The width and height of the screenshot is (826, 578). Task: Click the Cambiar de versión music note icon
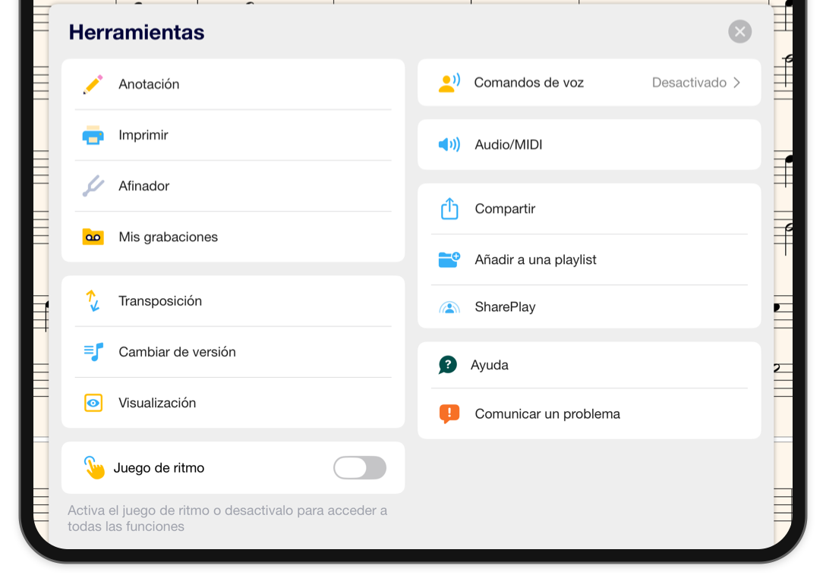tap(93, 352)
